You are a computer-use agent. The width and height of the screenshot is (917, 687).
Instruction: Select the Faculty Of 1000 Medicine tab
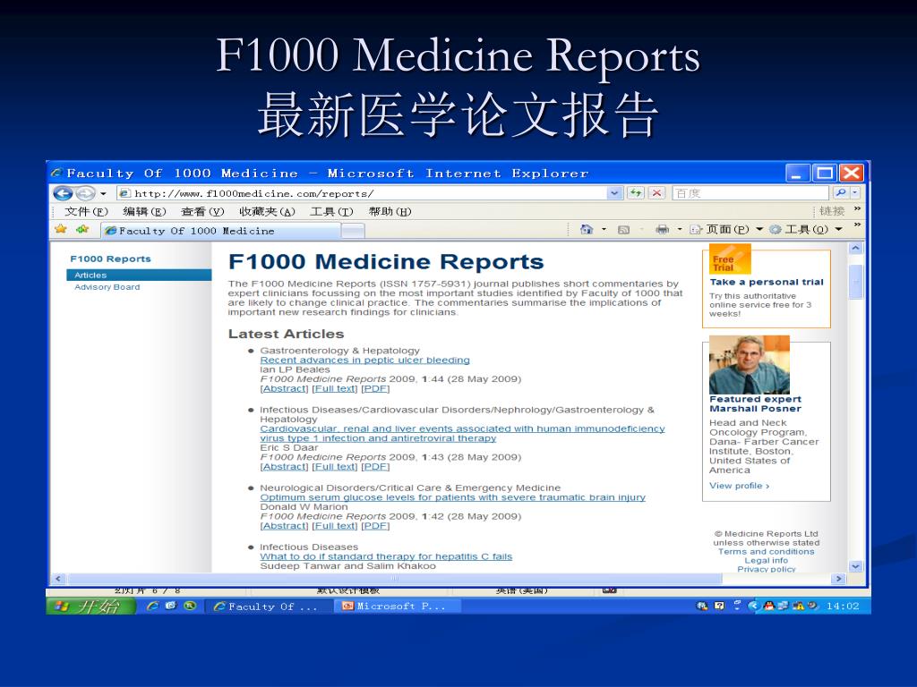tap(221, 231)
